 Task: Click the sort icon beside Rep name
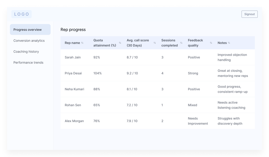pos(82,43)
